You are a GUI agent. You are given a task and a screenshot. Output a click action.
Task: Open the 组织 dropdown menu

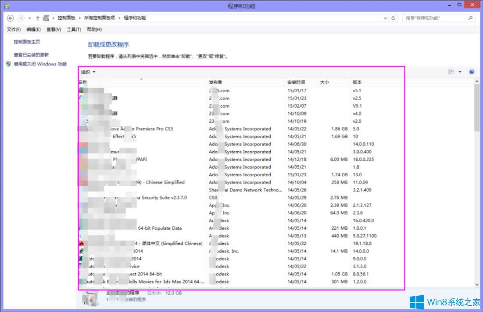(x=87, y=71)
